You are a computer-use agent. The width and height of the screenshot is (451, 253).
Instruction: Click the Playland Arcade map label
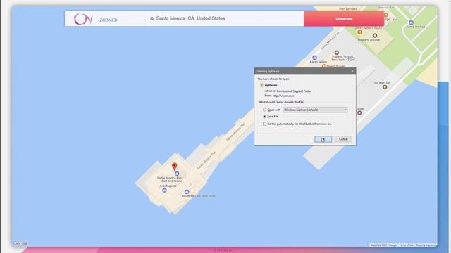coord(369,40)
